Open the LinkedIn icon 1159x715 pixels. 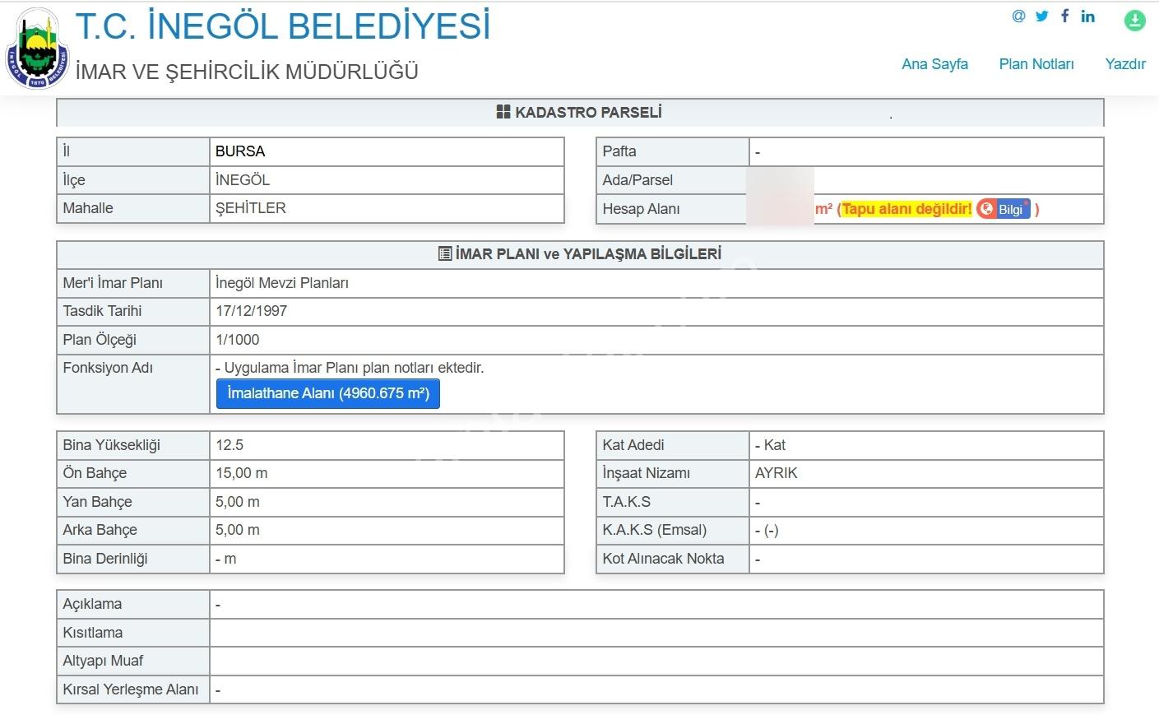(1088, 16)
